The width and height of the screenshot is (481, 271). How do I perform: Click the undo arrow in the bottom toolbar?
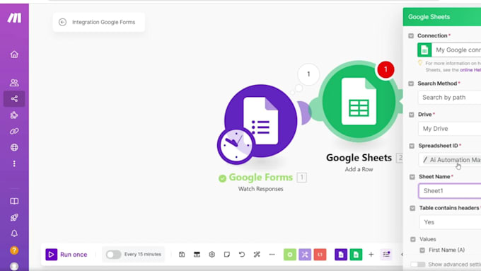point(242,255)
